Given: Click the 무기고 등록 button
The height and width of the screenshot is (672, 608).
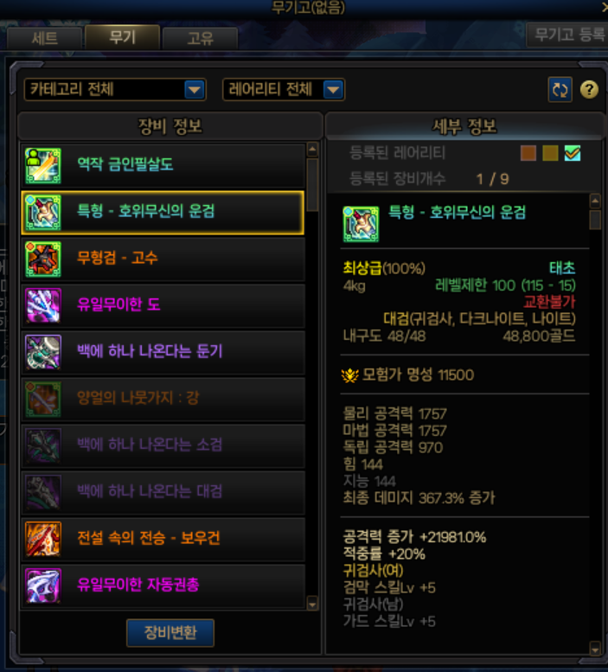Looking at the screenshot, I should tap(567, 35).
